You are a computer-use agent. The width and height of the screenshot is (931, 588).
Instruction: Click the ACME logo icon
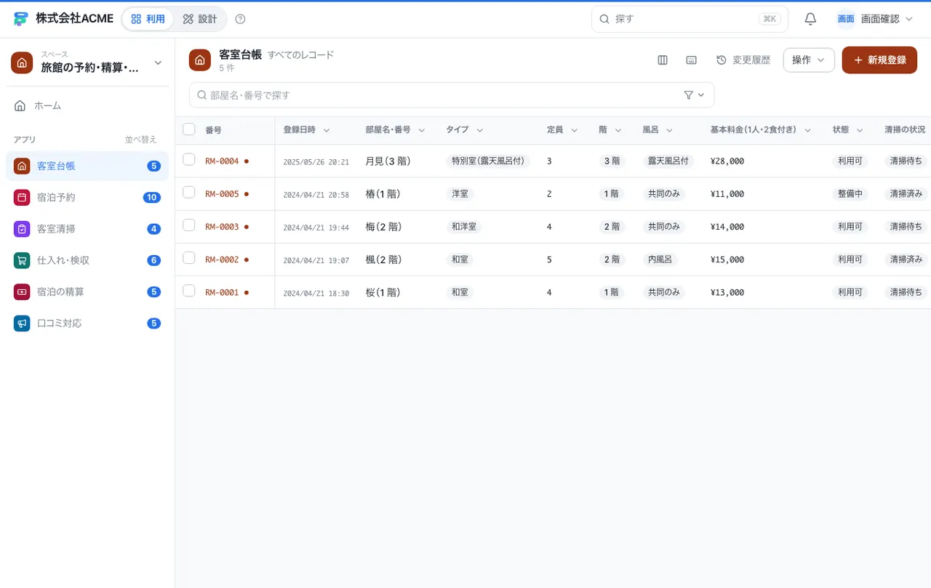click(x=20, y=19)
